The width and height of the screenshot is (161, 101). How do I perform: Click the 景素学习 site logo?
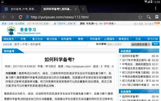pos(23,31)
